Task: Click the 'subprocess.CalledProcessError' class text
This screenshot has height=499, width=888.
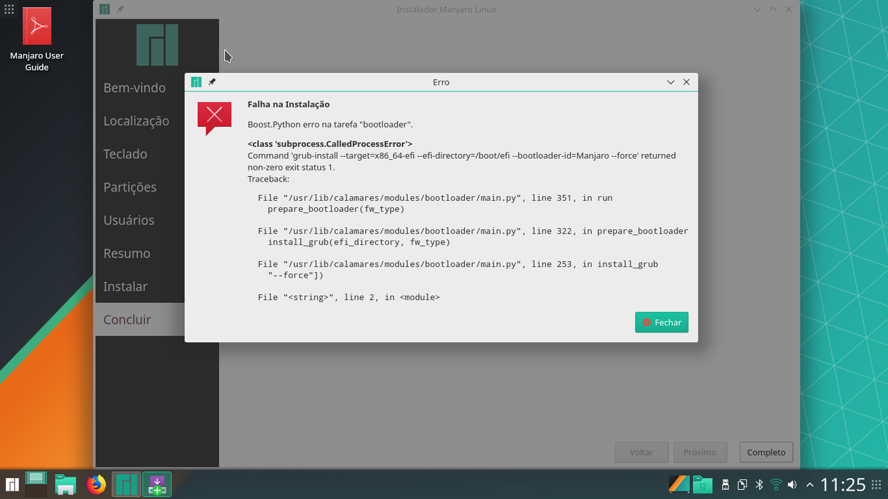Action: pos(330,144)
